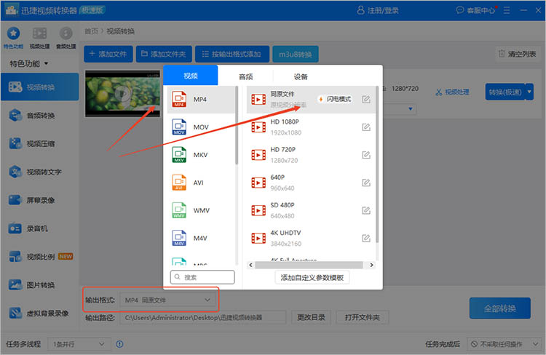Click 注册/登录 to sign in
Viewport: 546px width, 355px height.
[378, 10]
